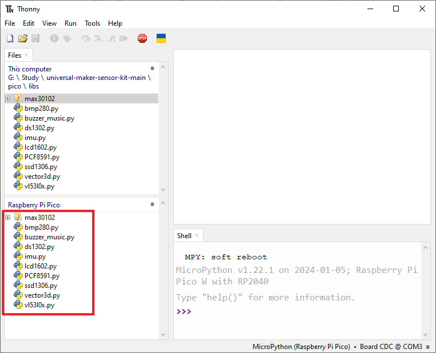Select vector3d.py on Raspberry Pi Pico
Screen dimensions: 436x353
tap(42, 295)
